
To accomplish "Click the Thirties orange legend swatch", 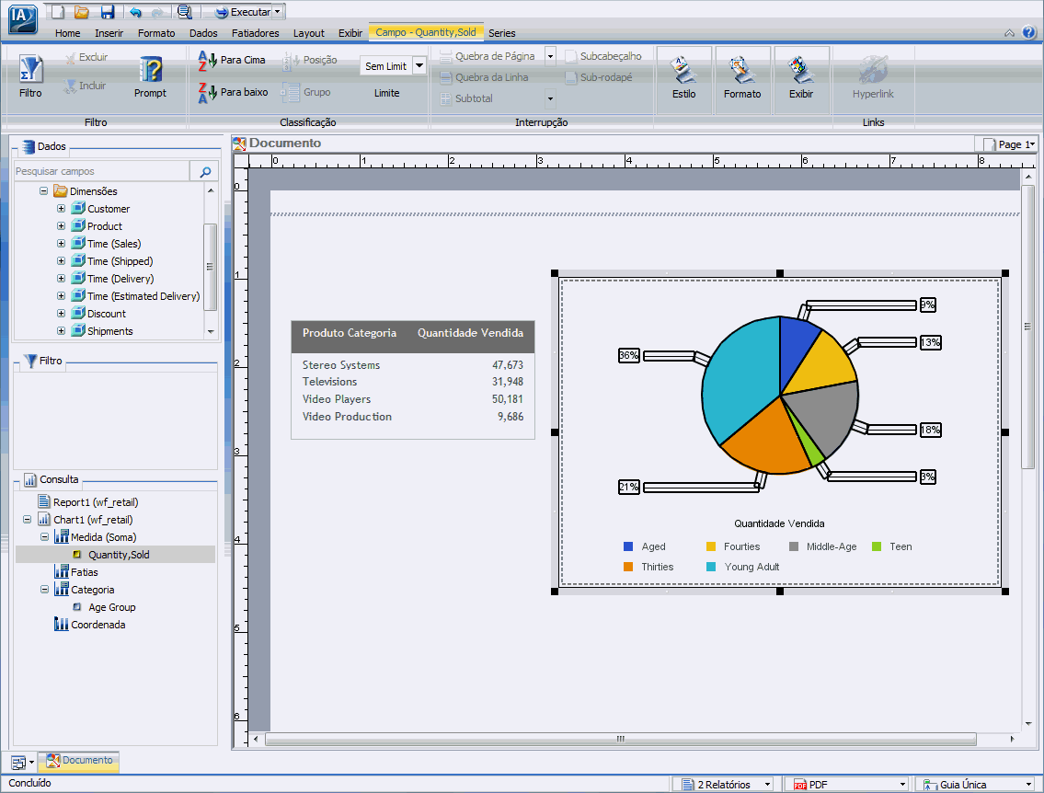I will (x=628, y=567).
